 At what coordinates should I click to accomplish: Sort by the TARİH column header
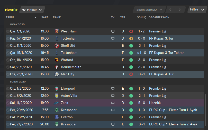(x=10, y=17)
